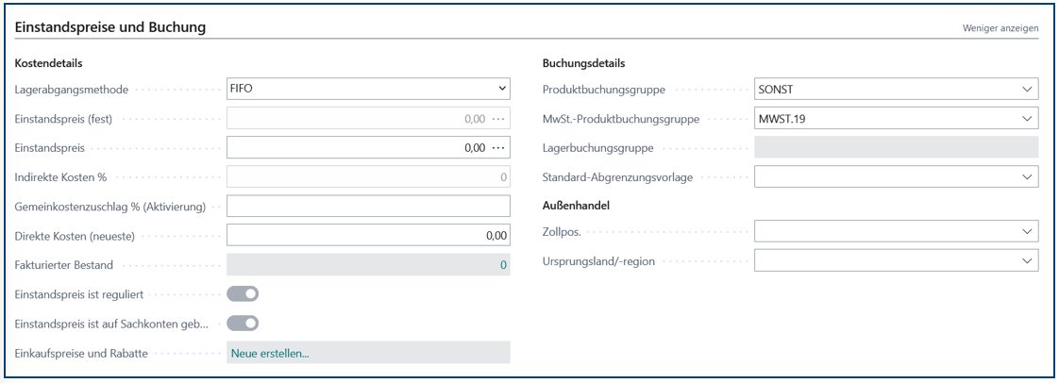Click Außenhandel heading text
The width and height of the screenshot is (1059, 383).
576,206
